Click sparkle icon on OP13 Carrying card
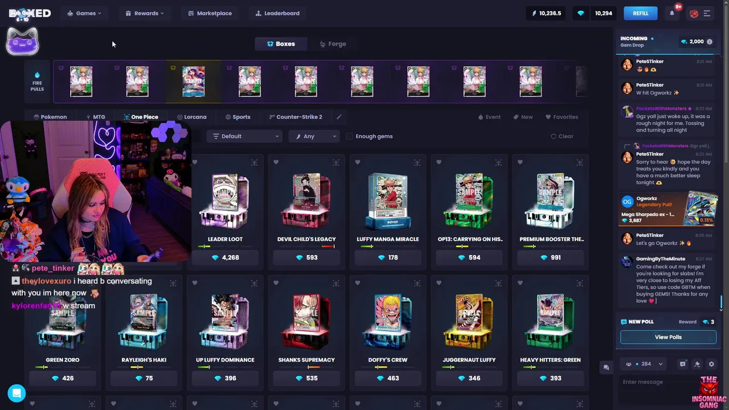 [498, 163]
